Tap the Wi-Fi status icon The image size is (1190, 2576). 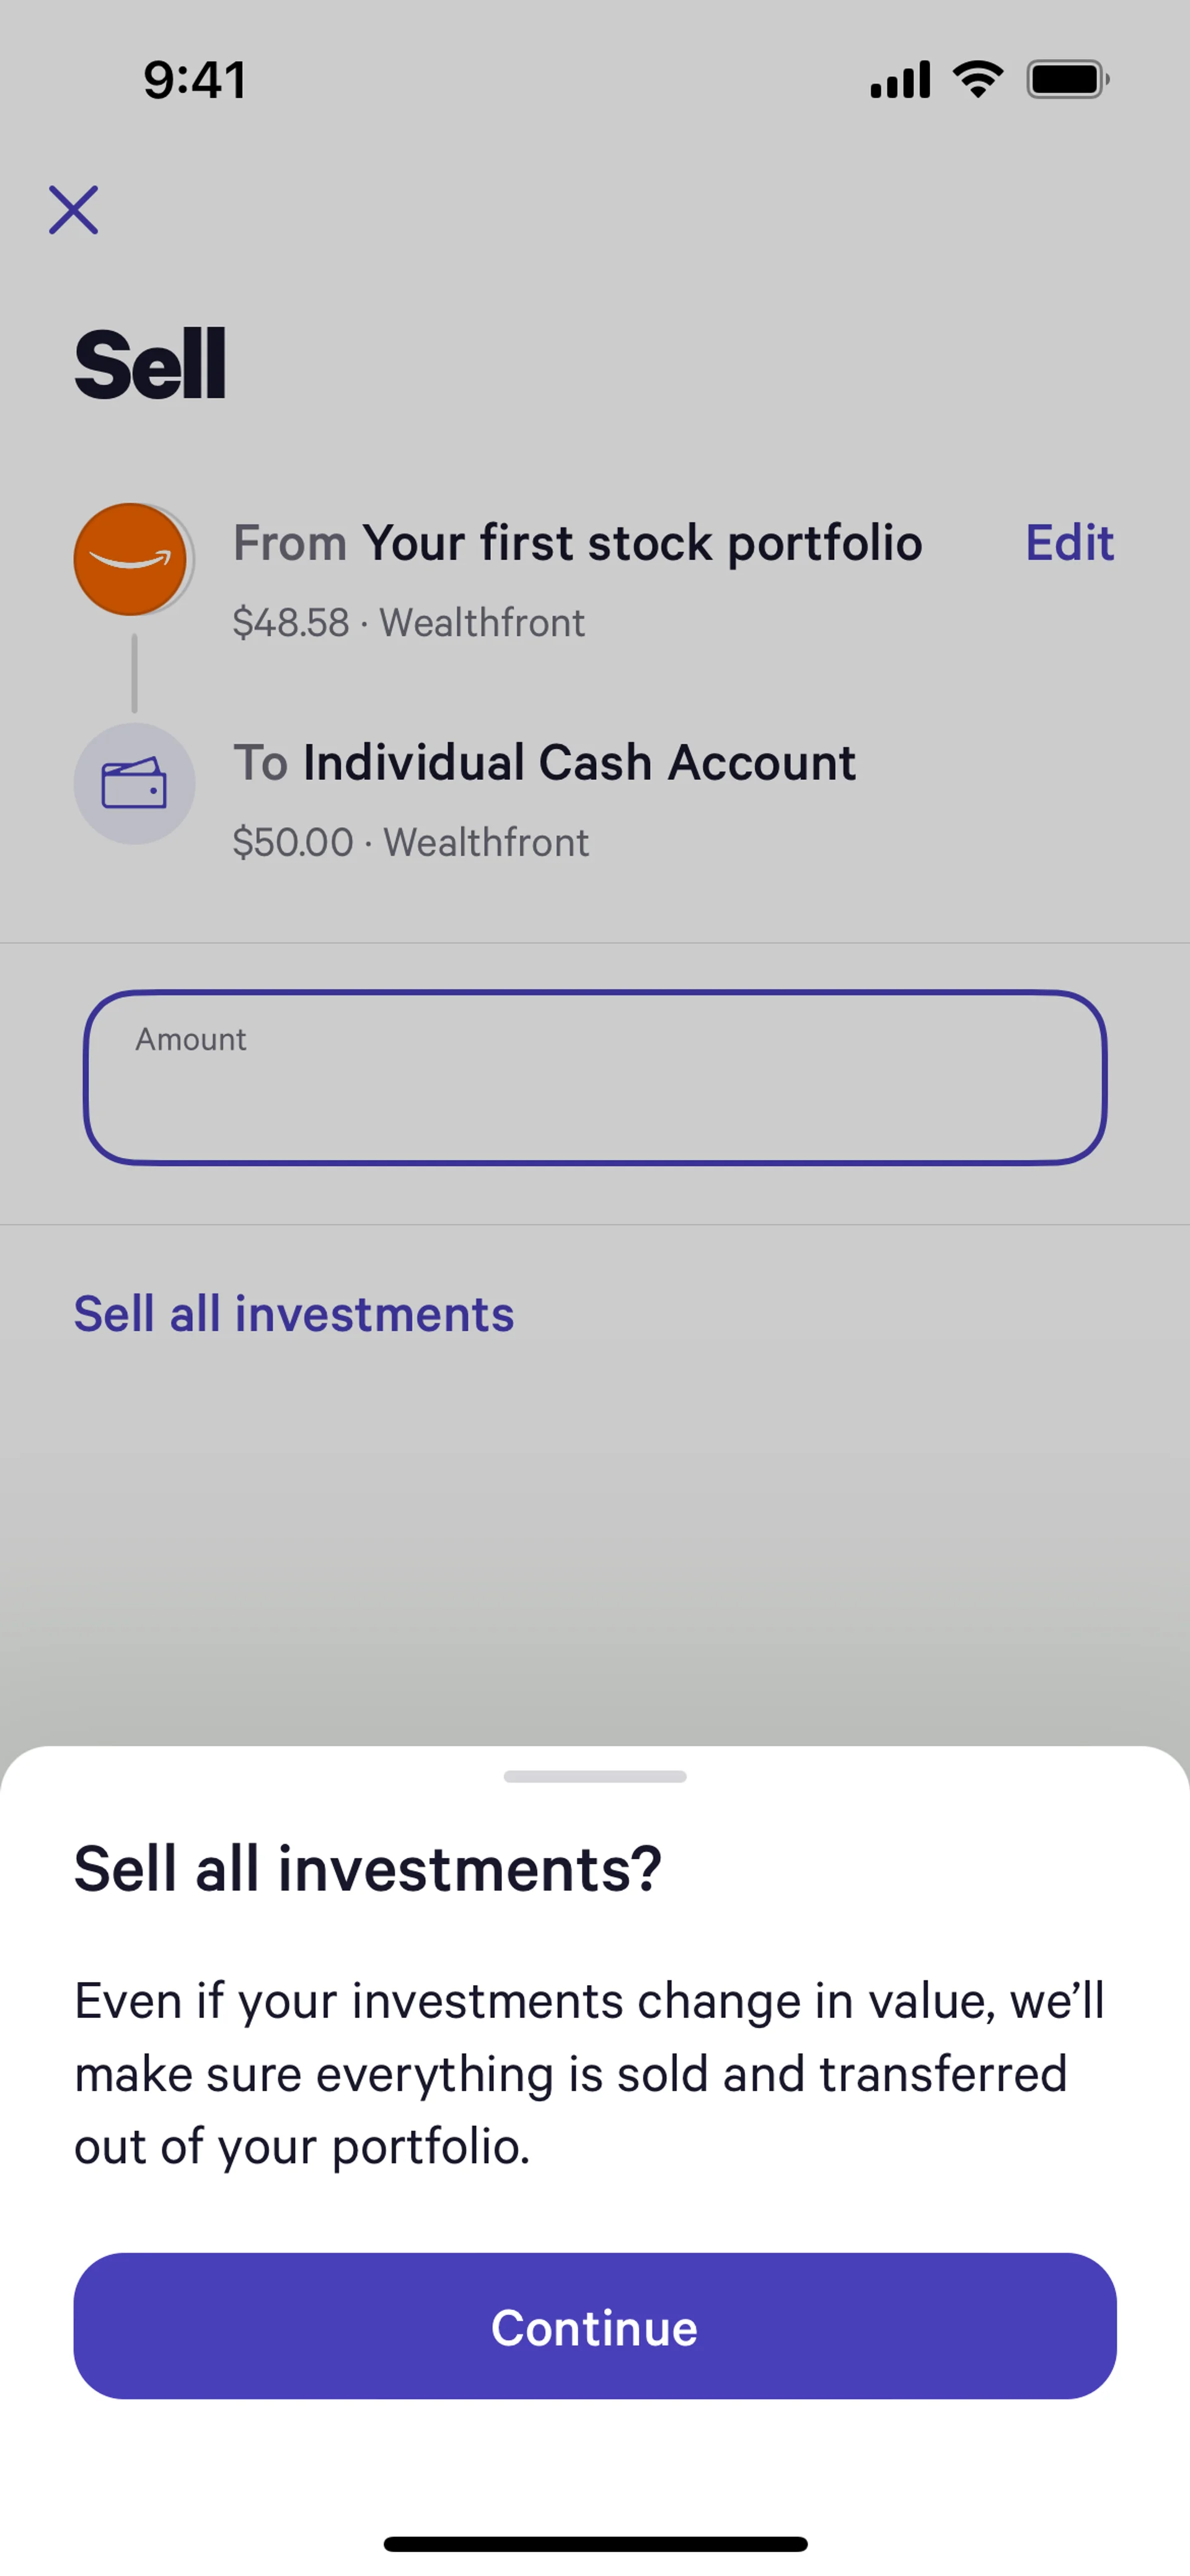tap(978, 79)
